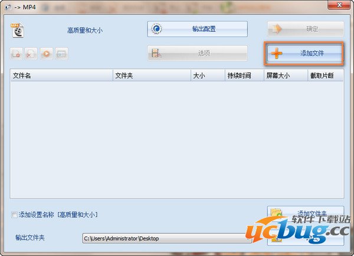Image resolution: width=354 pixels, height=256 pixels.
Task: Click the 屏幕大小 column header
Action: point(286,75)
